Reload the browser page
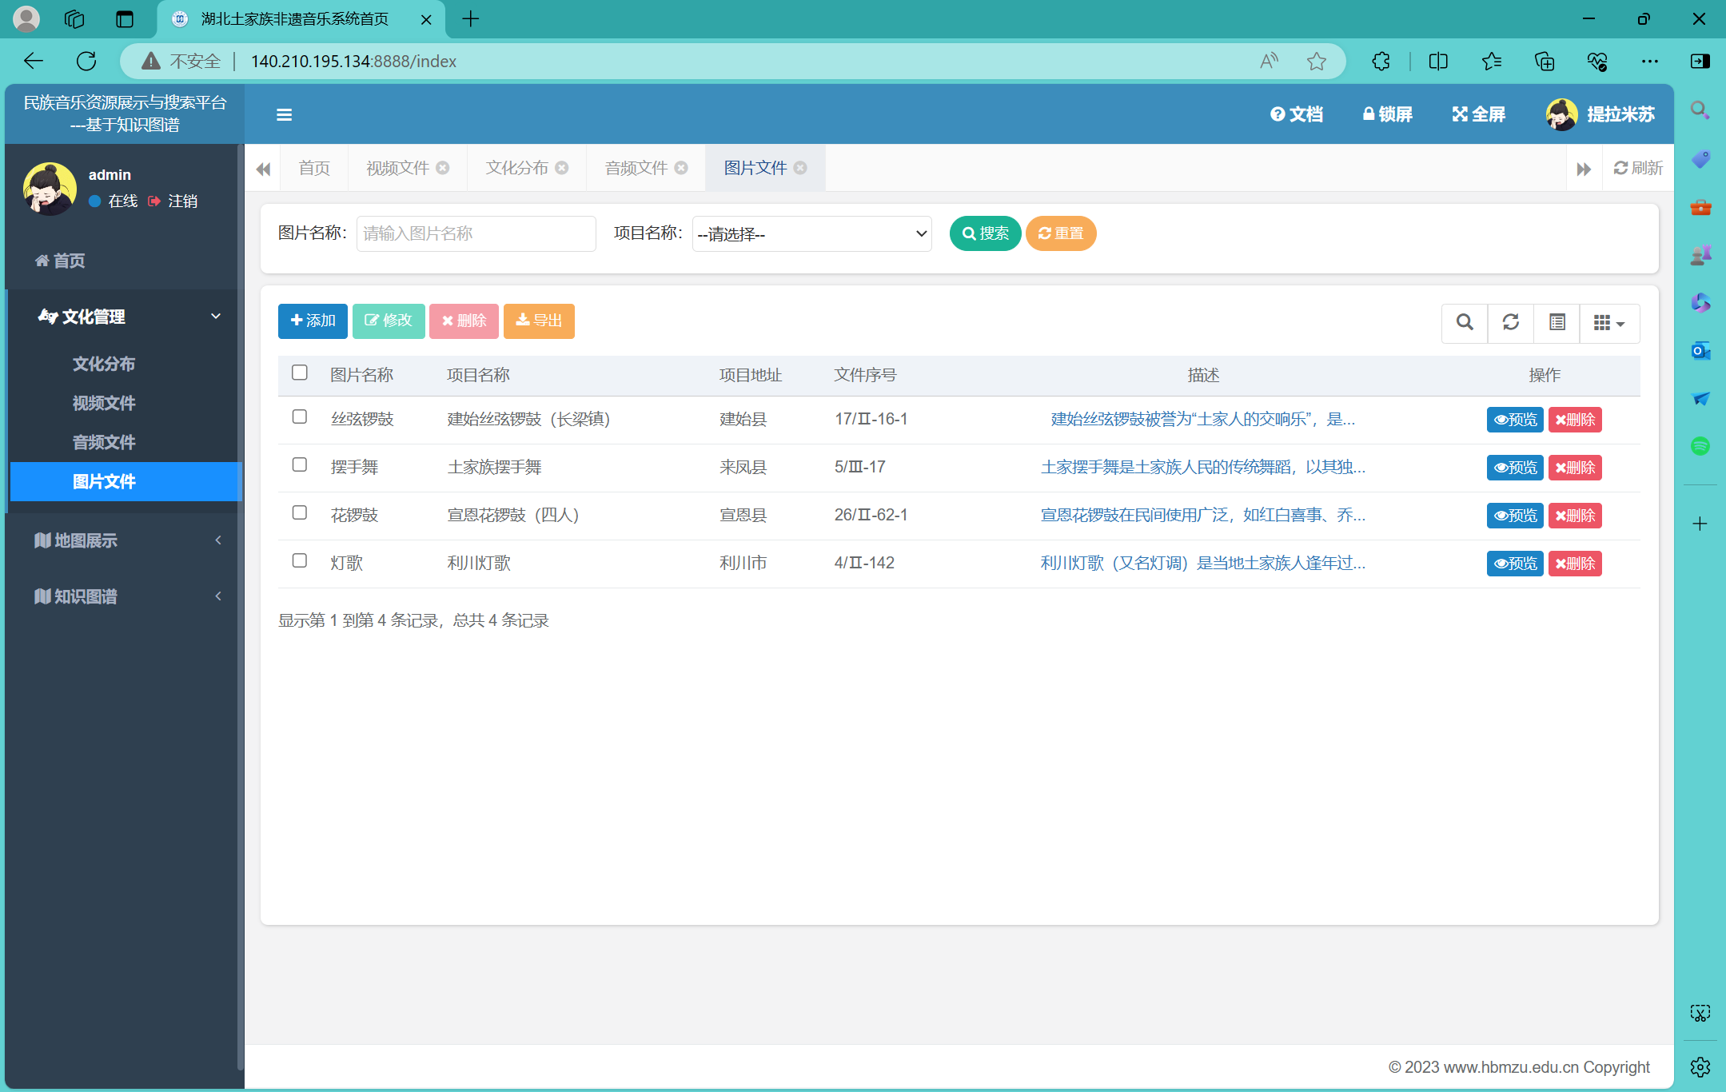Viewport: 1726px width, 1092px height. point(86,61)
